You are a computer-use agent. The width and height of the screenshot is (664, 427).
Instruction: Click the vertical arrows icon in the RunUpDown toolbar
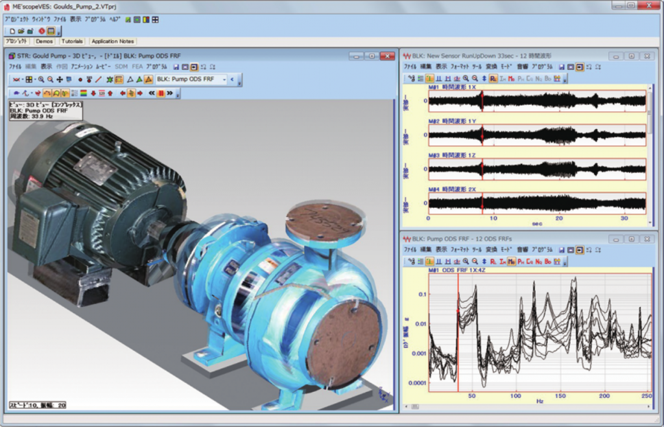point(484,78)
